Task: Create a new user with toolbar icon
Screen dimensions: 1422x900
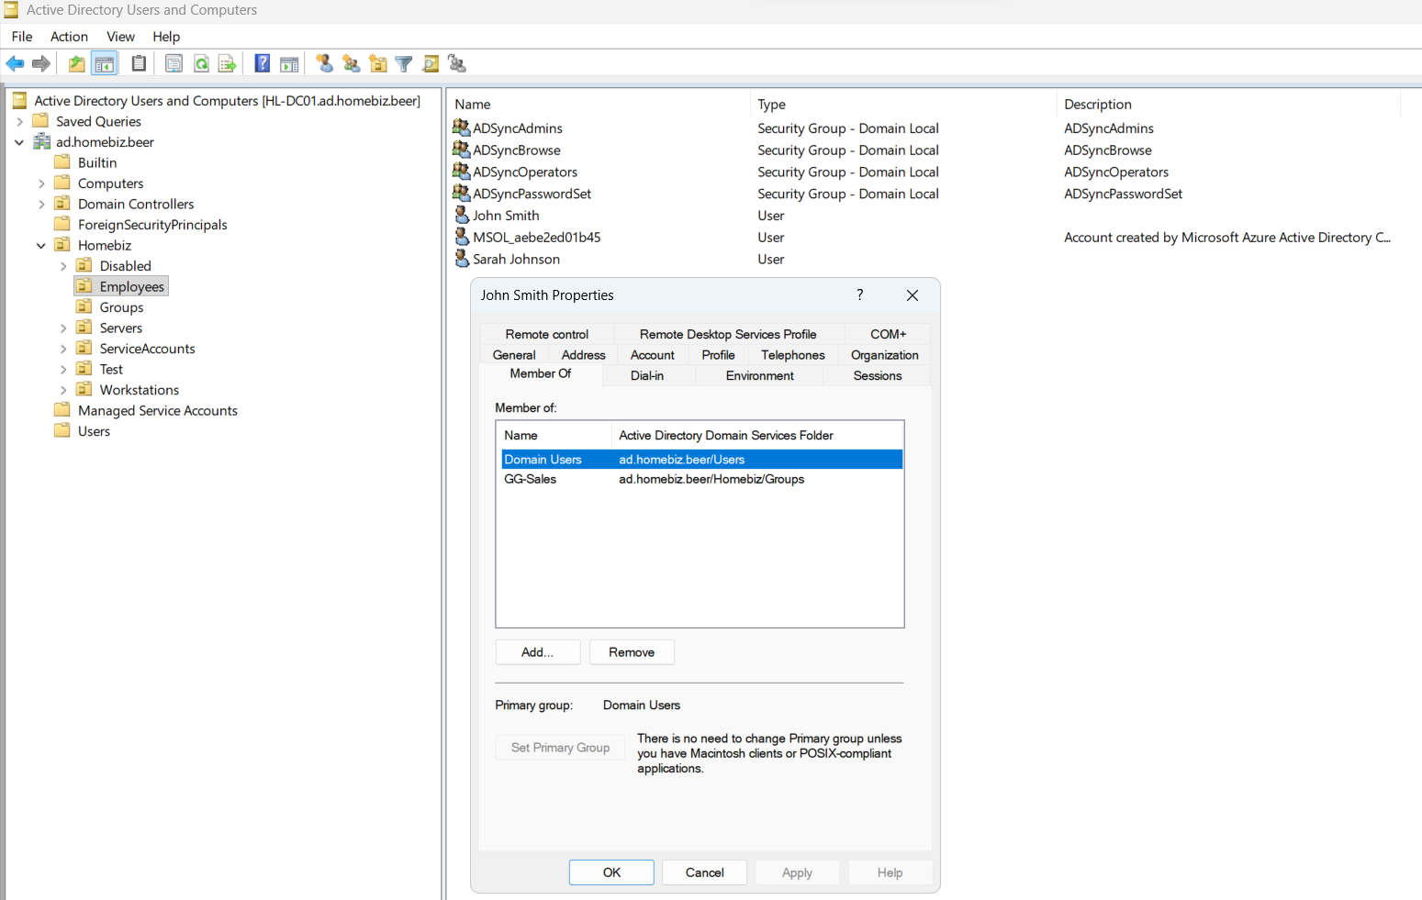Action: (x=325, y=63)
